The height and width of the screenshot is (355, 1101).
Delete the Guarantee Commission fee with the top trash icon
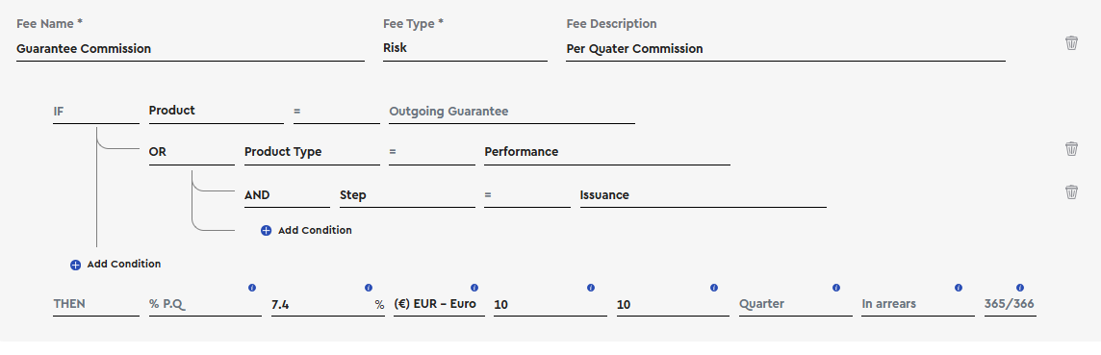pos(1071,43)
